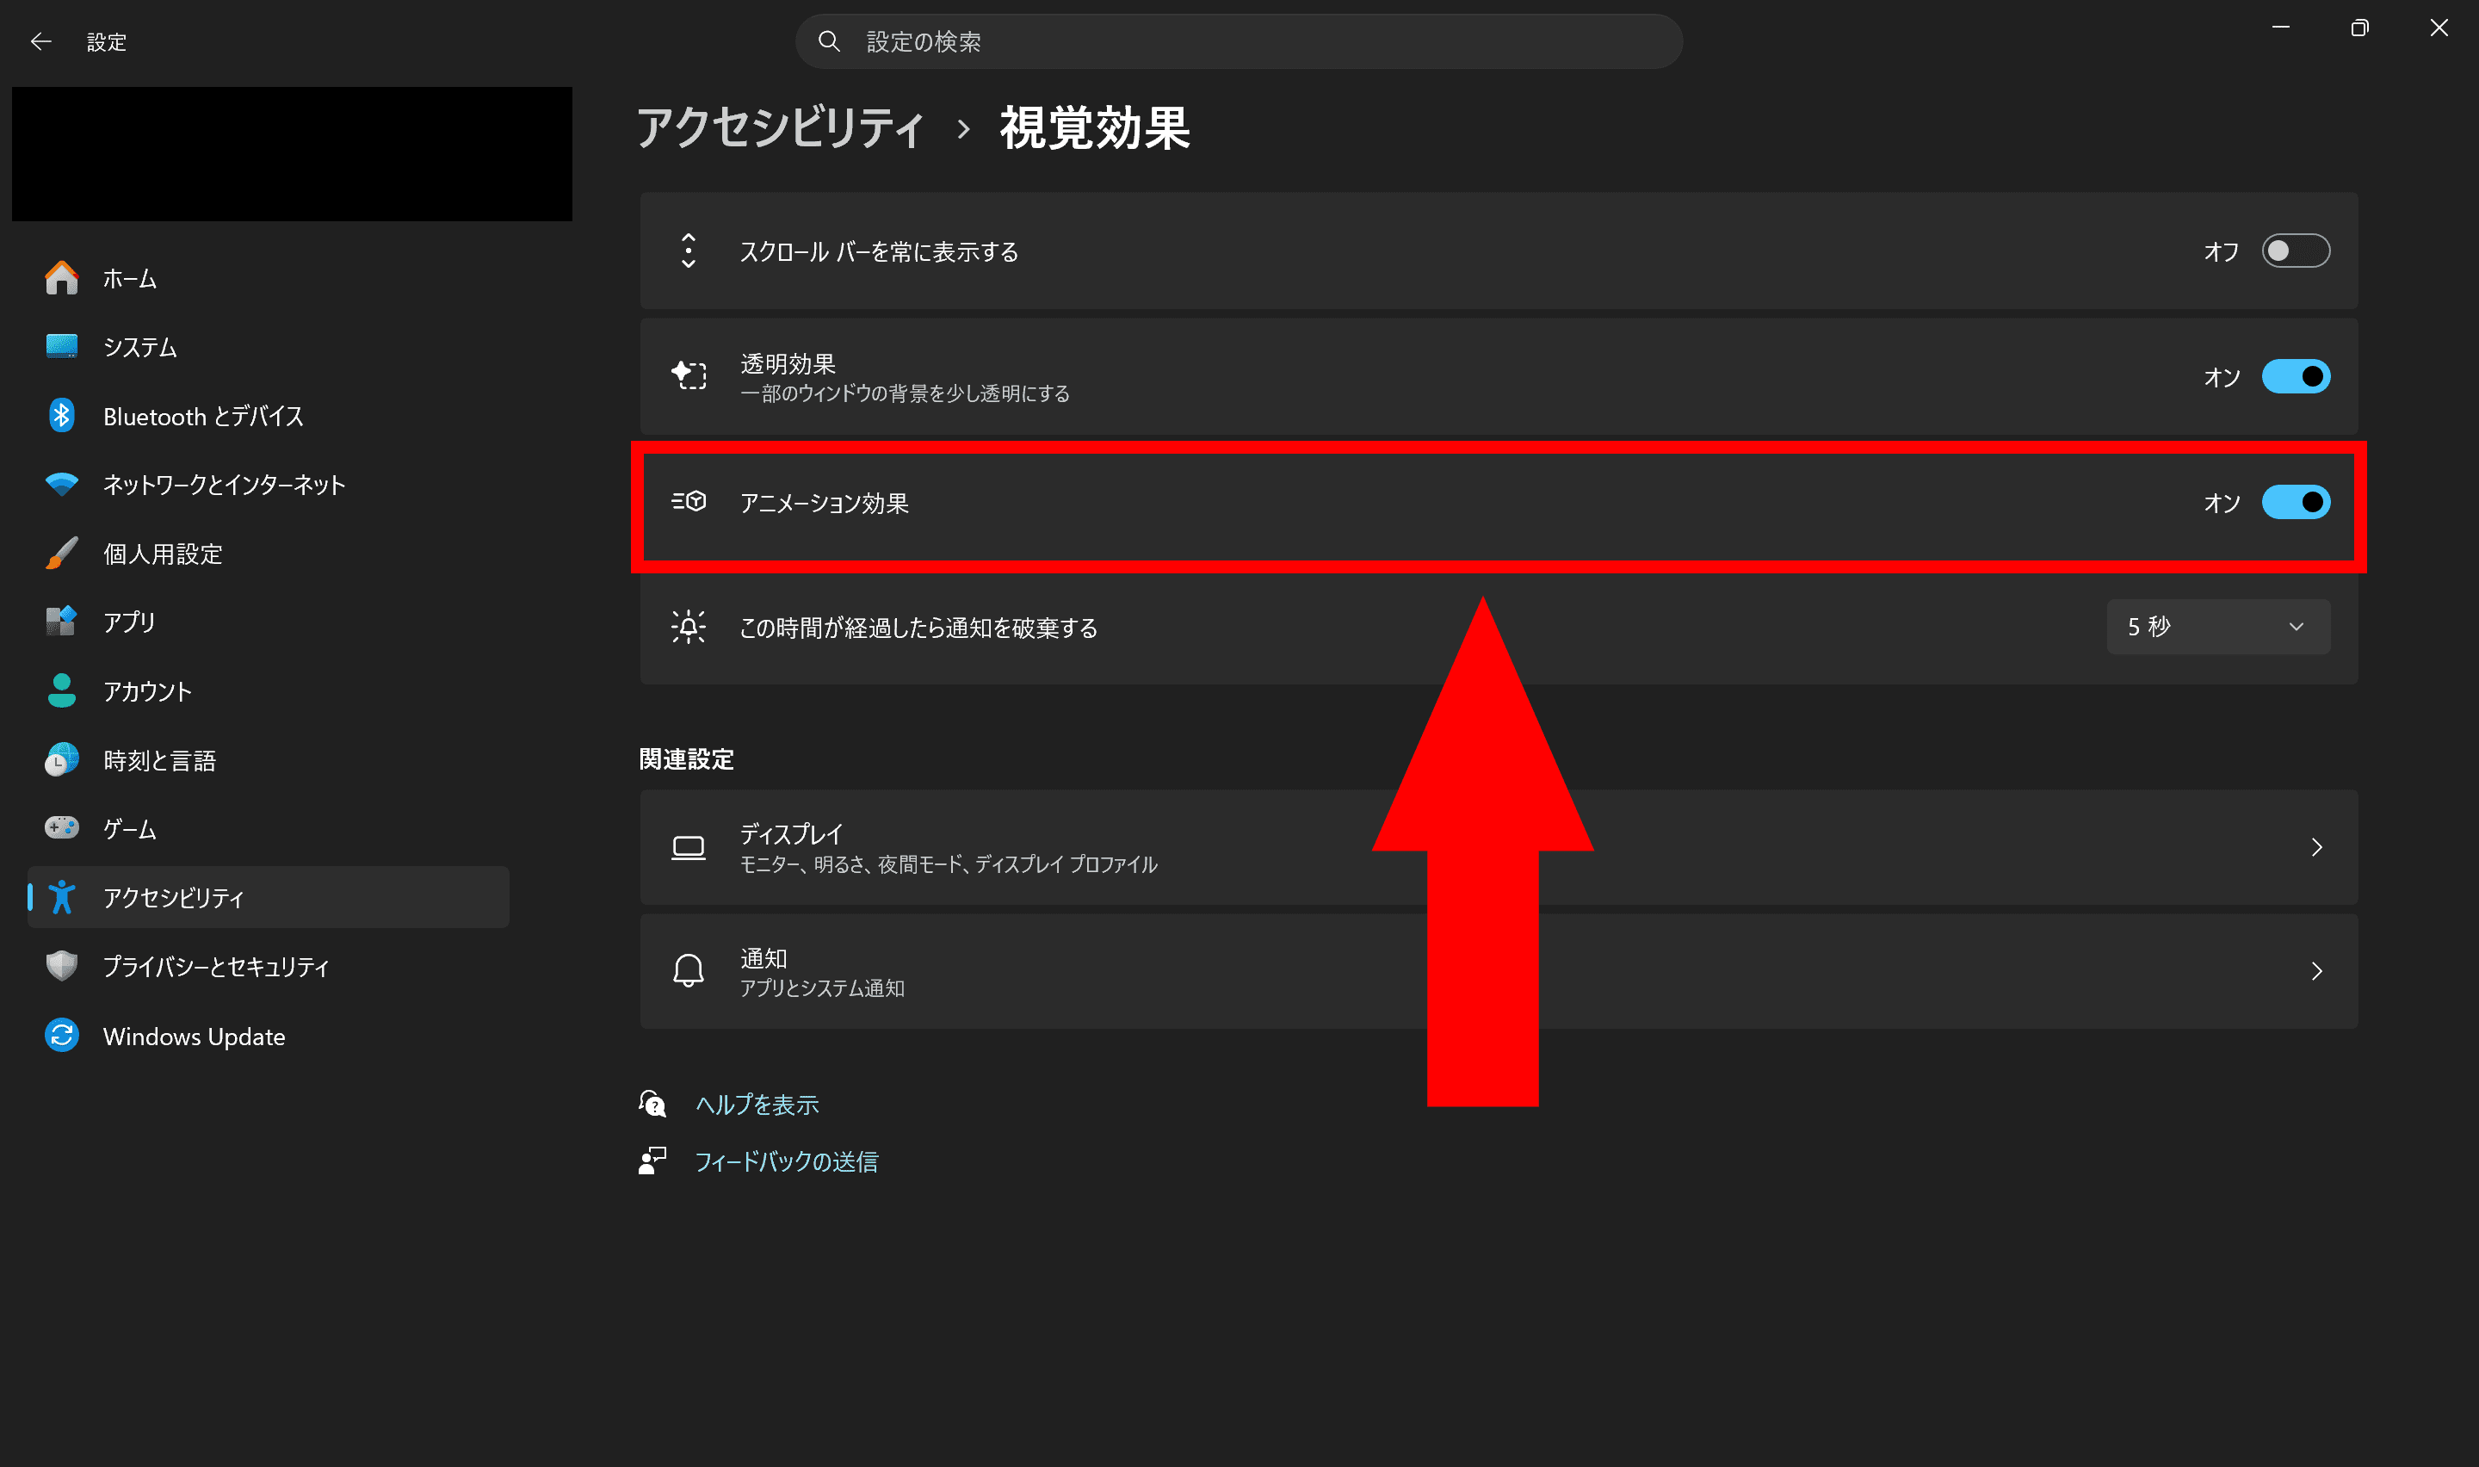Turn off the 透明効果 switch
Screen dimensions: 2479x1467
2295,376
